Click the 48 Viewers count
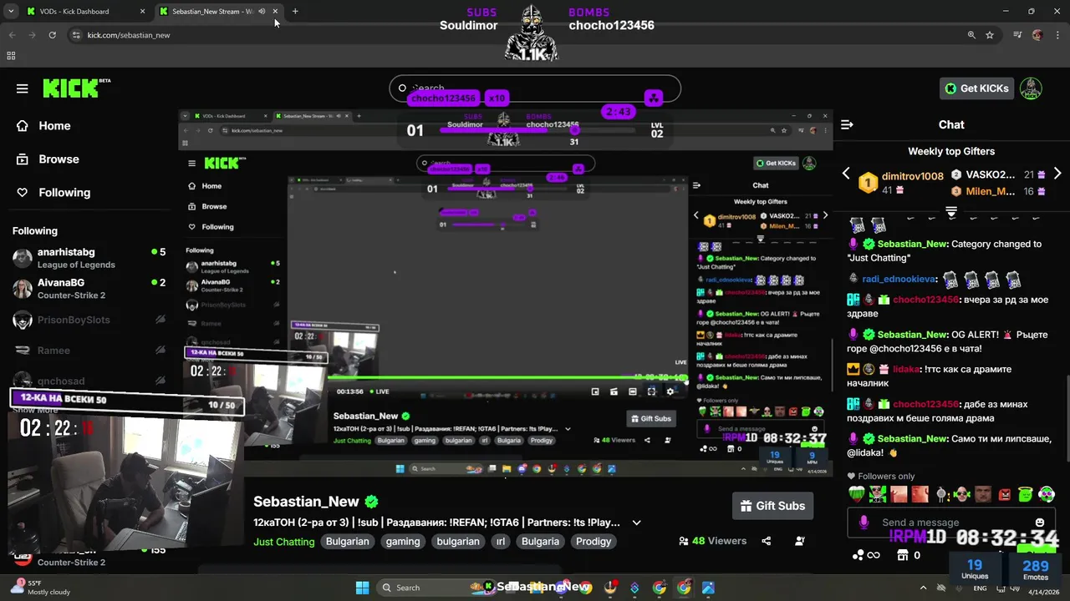The image size is (1070, 601). tap(712, 541)
